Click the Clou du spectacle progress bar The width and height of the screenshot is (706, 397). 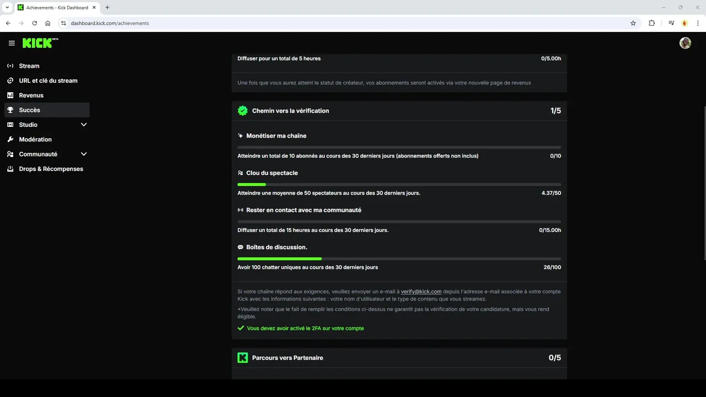coord(399,184)
